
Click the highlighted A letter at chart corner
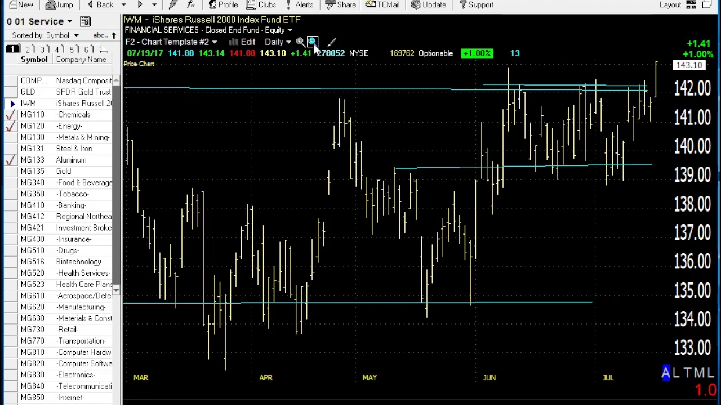pyautogui.click(x=666, y=372)
